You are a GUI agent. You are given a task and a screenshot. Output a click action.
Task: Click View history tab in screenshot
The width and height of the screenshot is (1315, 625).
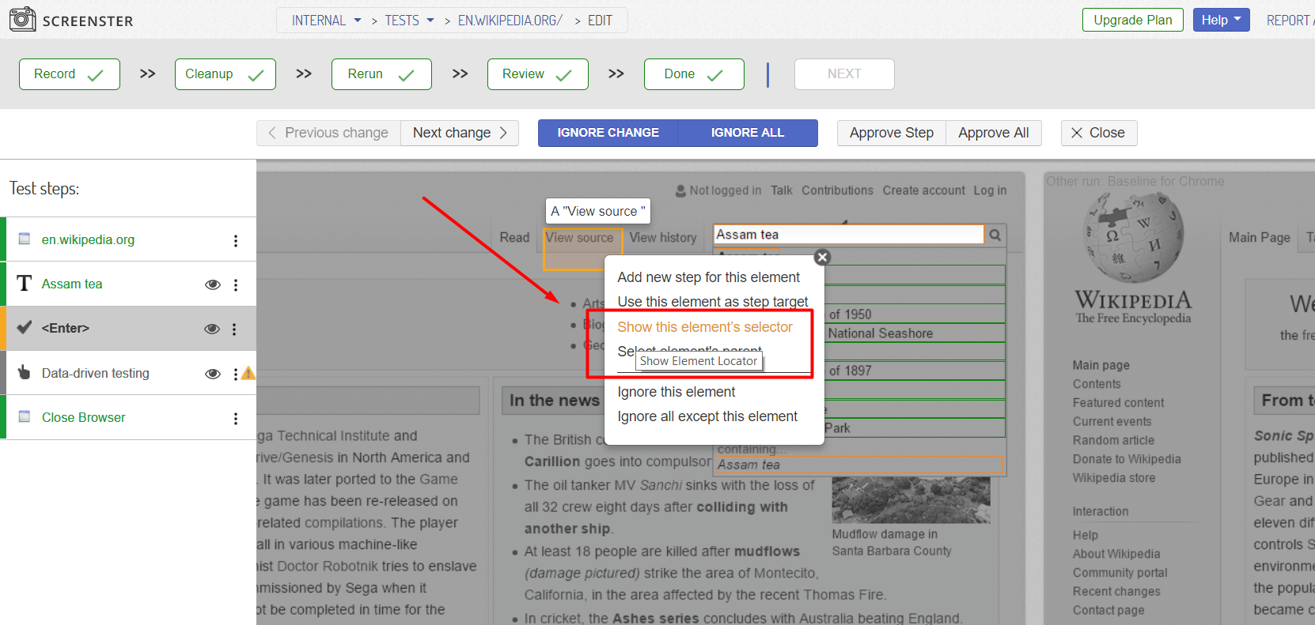pos(663,237)
